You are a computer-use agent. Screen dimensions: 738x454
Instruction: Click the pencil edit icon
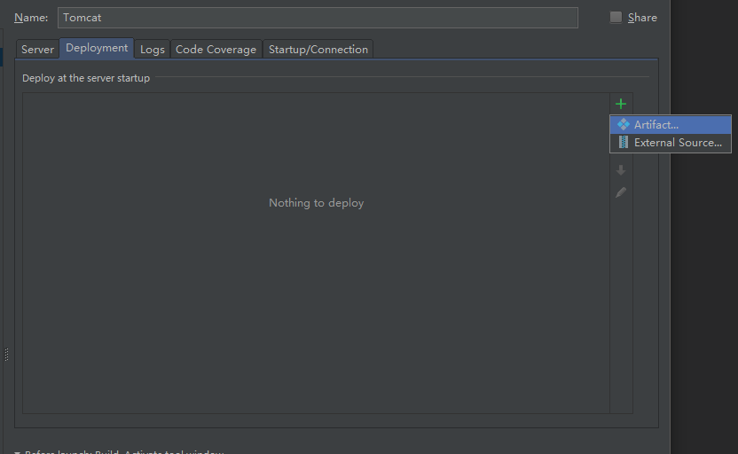(621, 192)
